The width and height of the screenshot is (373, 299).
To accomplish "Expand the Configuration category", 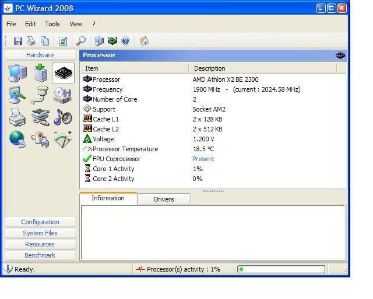I will pos(40,222).
